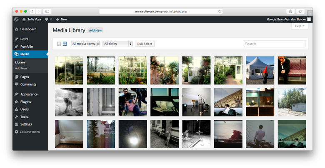The height and width of the screenshot is (168, 325).
Task: Go back with the browser back arrow
Action: pyautogui.click(x=32, y=11)
